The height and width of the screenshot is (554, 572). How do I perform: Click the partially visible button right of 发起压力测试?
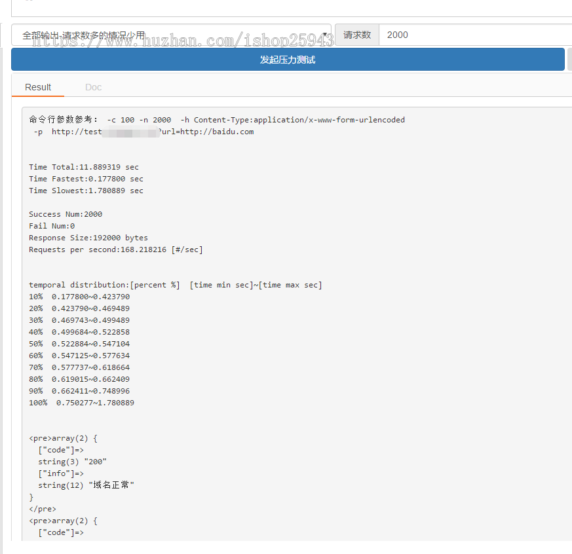click(x=569, y=60)
